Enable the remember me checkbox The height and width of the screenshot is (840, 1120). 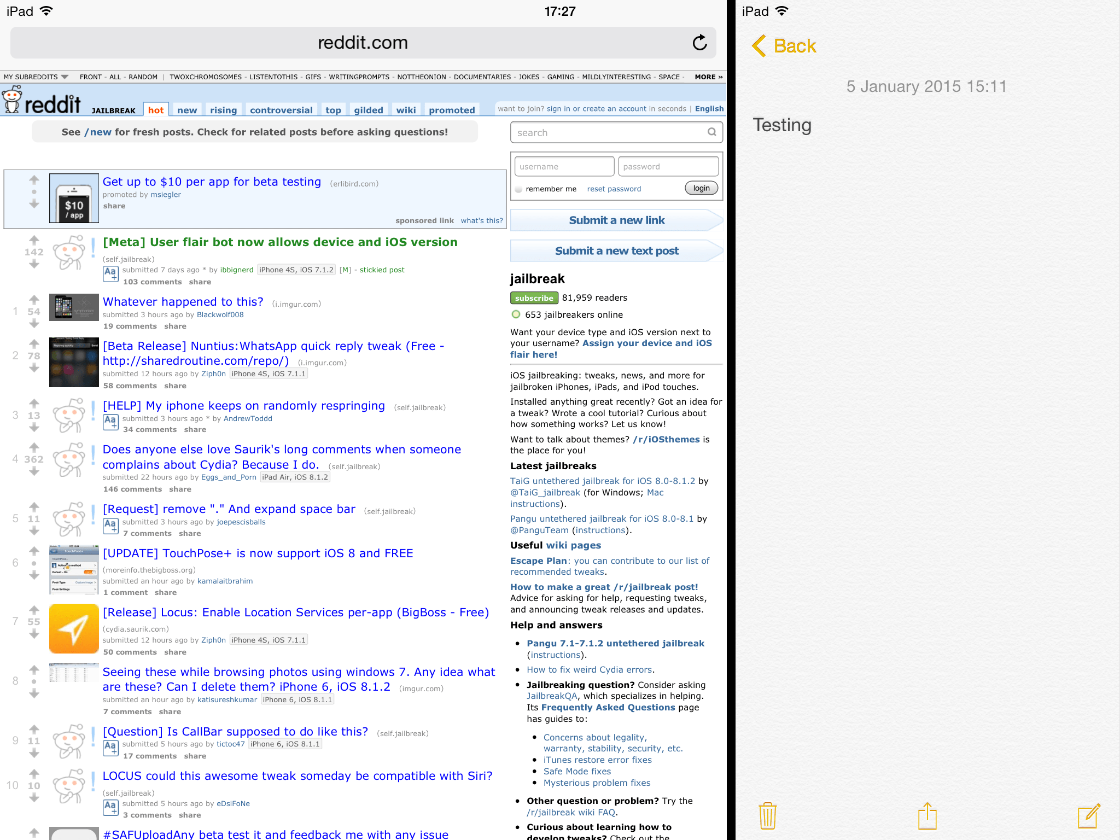tap(518, 188)
